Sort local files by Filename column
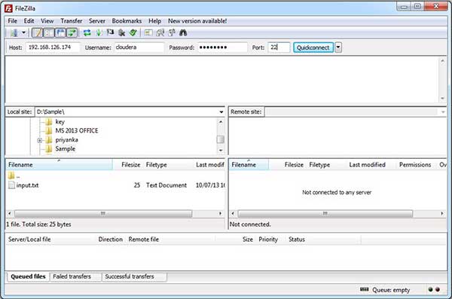Viewport: 452px width, 299px height. (59, 165)
